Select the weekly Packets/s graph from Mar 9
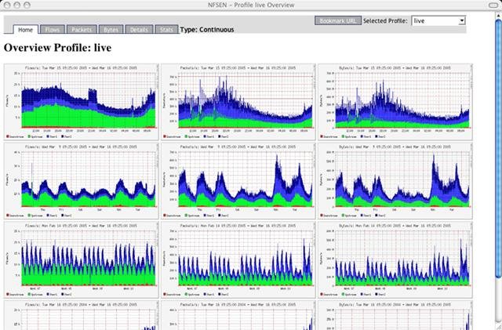 coord(238,180)
